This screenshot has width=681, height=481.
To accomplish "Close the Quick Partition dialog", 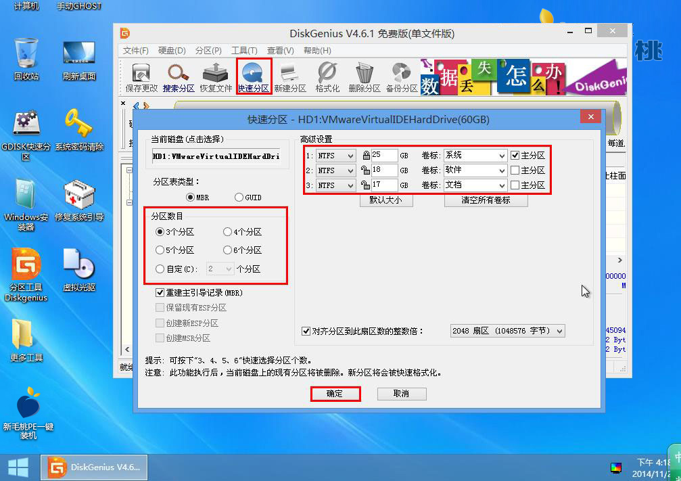I will coord(590,116).
